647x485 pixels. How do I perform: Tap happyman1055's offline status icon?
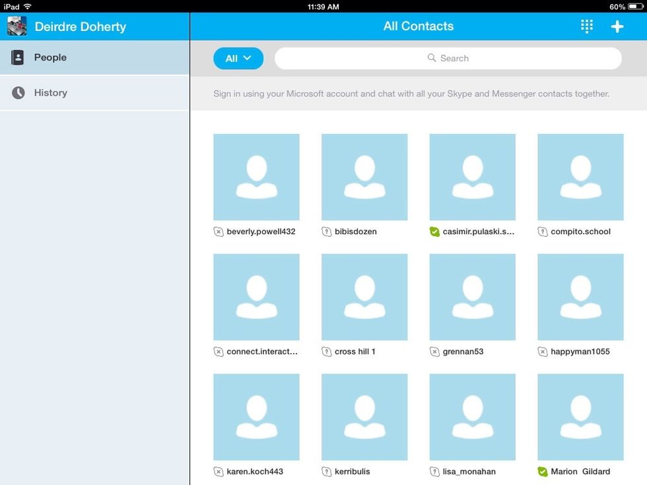point(542,352)
